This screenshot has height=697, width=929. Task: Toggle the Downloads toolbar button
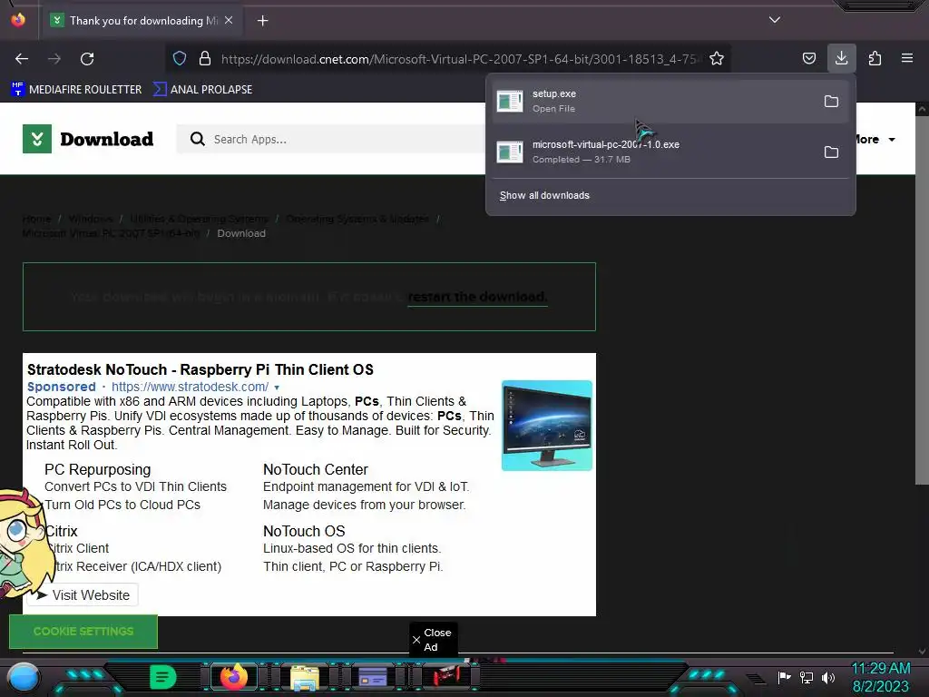click(x=841, y=58)
